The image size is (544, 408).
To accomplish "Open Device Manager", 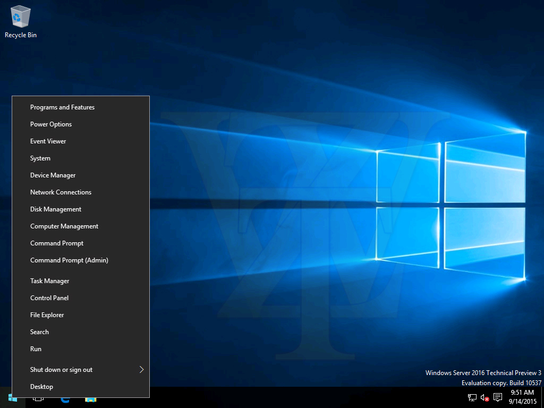I will 53,175.
